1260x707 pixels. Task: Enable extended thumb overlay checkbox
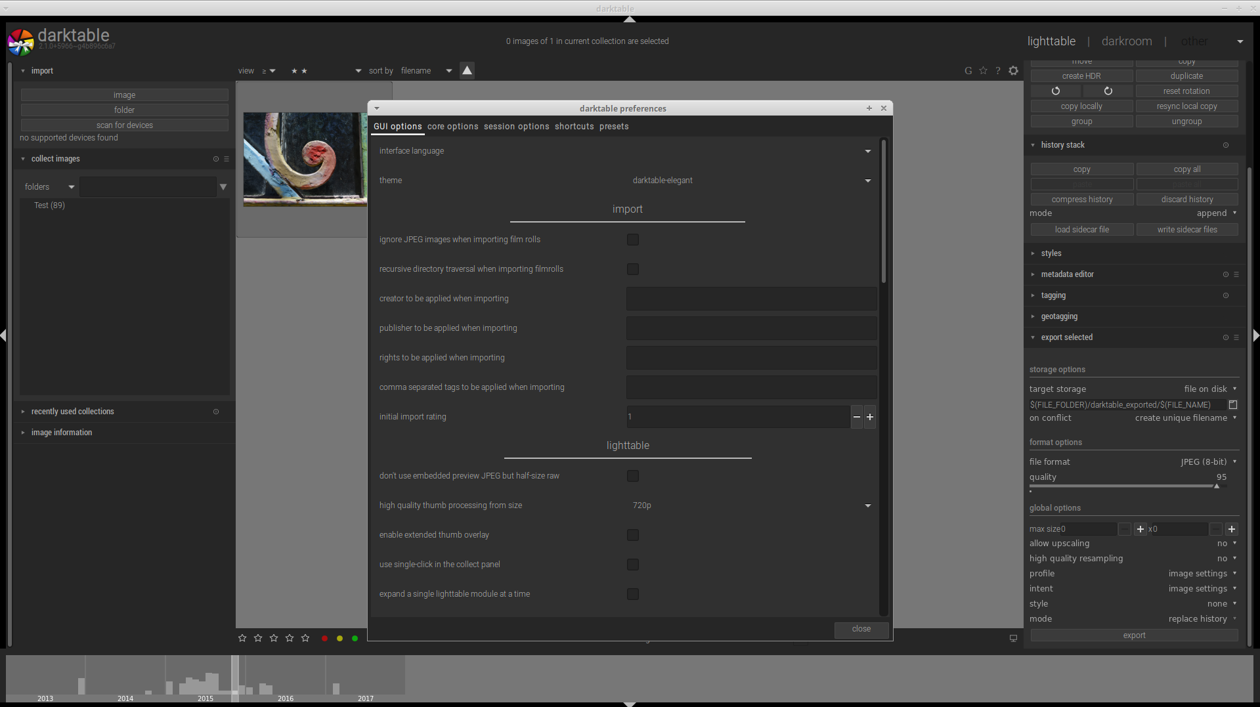coord(633,535)
